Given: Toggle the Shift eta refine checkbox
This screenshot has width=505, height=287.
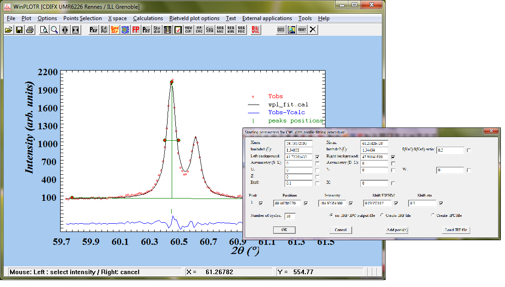Looking at the screenshot, I should [441, 204].
